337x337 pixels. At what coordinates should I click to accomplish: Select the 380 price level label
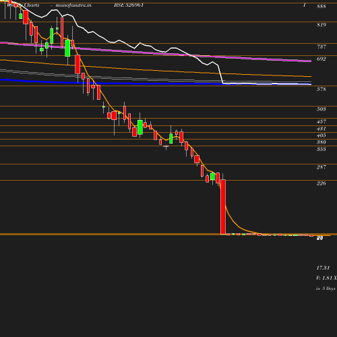click(321, 142)
